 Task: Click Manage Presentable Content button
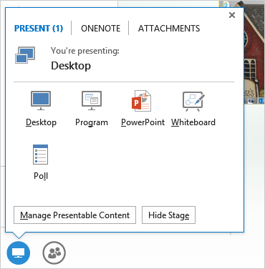(74, 215)
